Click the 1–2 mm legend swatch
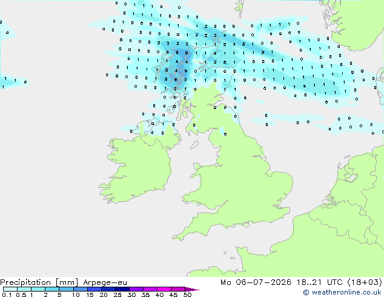The image size is (384, 297). click(38, 289)
